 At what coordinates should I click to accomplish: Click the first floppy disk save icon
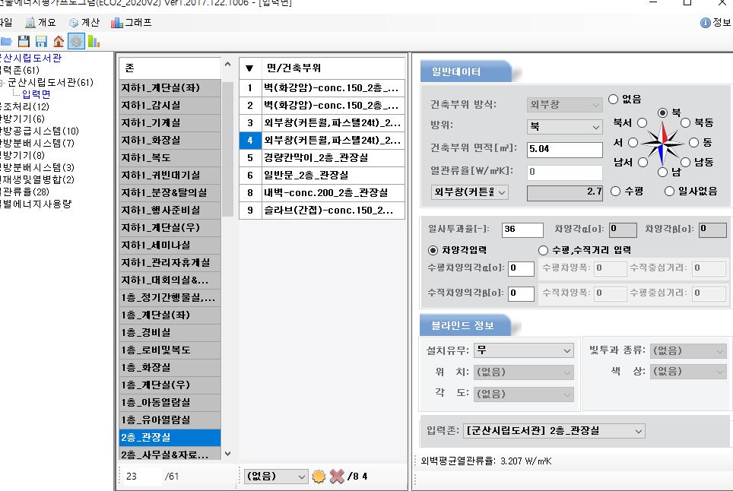click(x=24, y=41)
